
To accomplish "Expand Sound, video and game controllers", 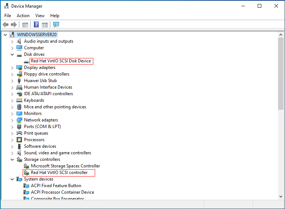I will (x=12, y=153).
